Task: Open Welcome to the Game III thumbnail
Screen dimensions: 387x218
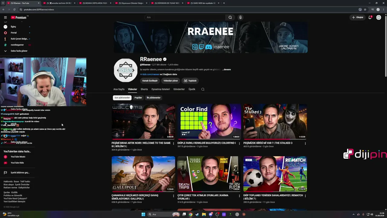Action: (x=143, y=122)
